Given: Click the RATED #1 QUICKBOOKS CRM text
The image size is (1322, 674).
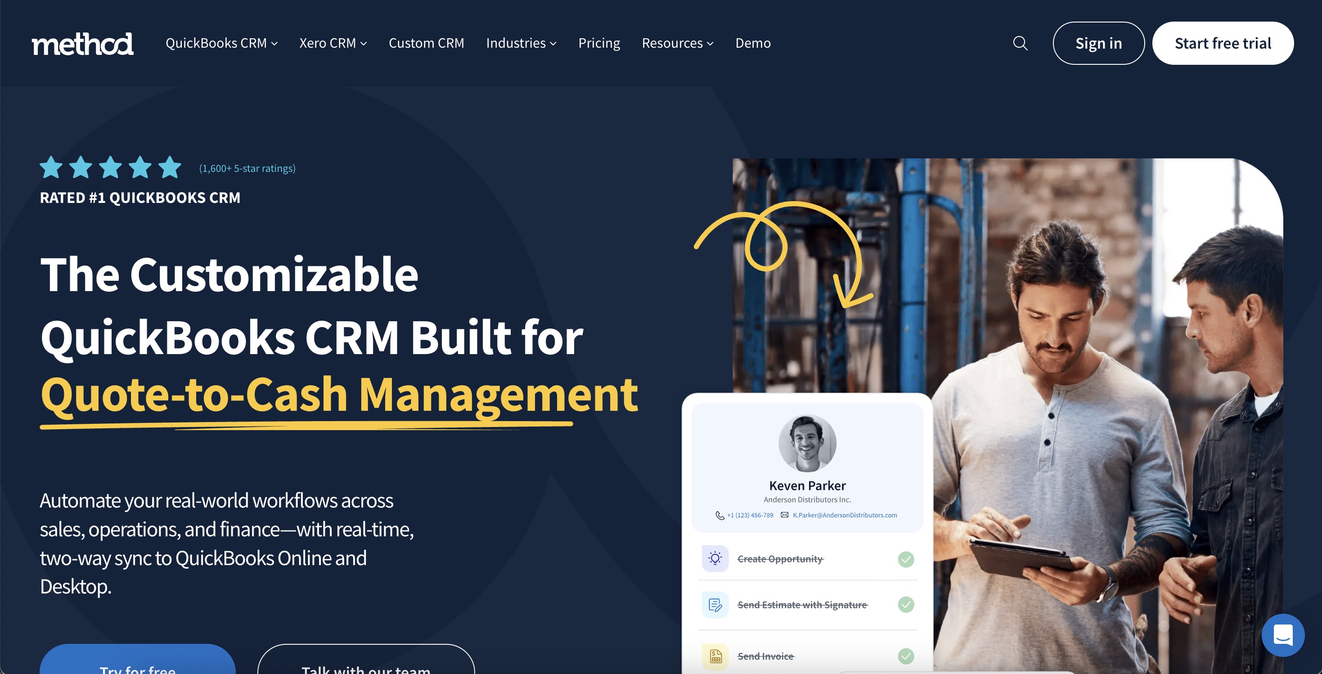Looking at the screenshot, I should click(x=140, y=198).
